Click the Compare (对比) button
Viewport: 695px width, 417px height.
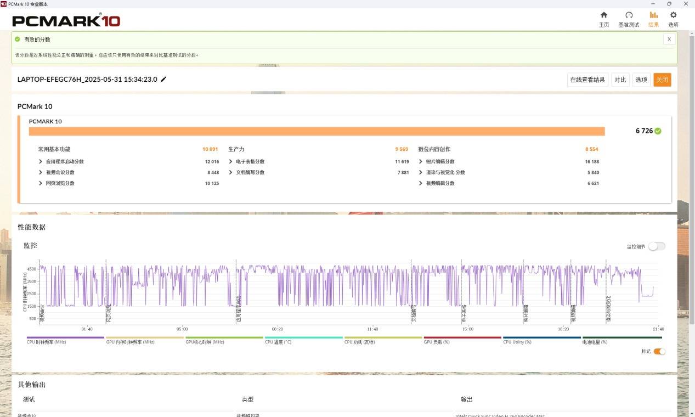(620, 80)
